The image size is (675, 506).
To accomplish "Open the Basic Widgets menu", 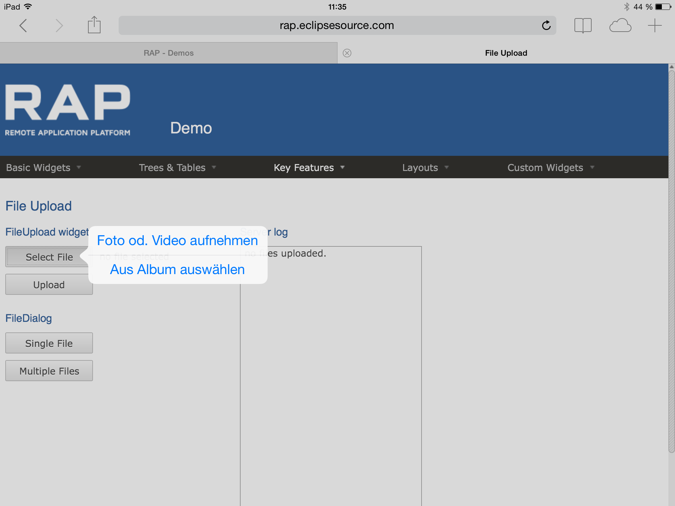I will coord(44,167).
